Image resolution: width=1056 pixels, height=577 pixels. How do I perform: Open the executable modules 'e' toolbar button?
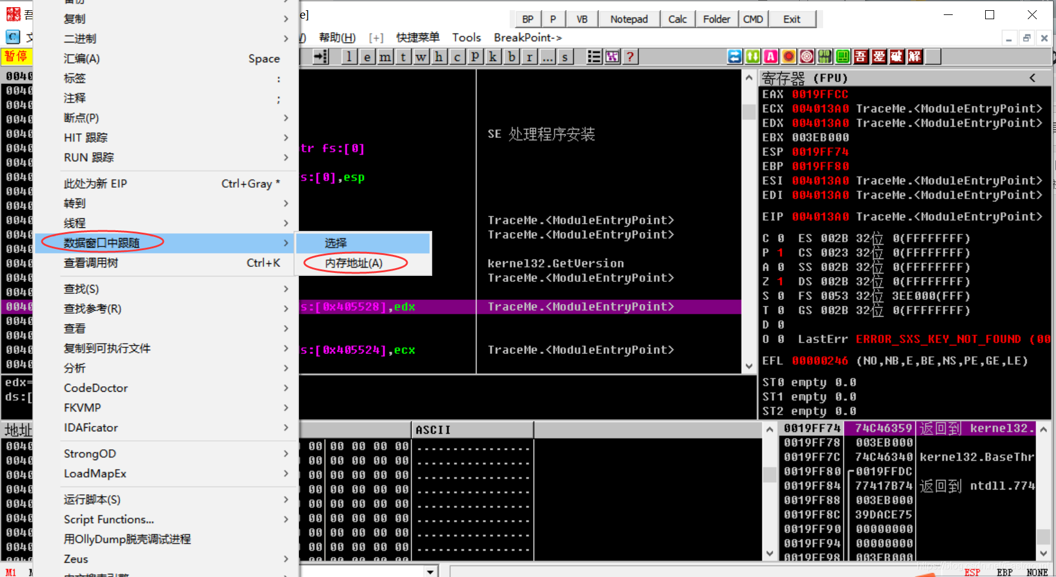tap(367, 57)
